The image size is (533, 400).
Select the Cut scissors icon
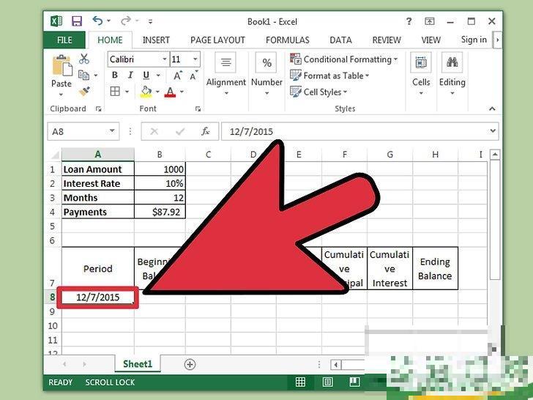(84, 59)
